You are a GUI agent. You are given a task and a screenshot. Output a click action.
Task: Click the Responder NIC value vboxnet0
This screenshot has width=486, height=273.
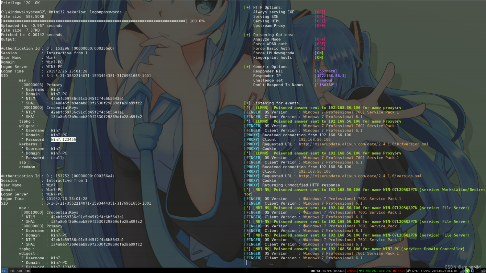[326, 71]
